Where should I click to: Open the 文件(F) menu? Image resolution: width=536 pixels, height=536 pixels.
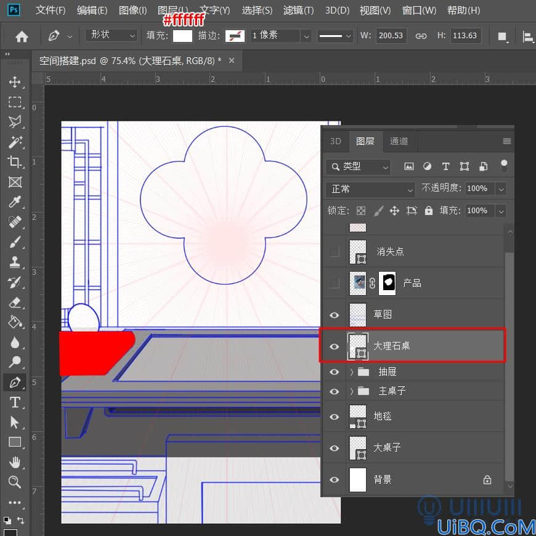51,10
